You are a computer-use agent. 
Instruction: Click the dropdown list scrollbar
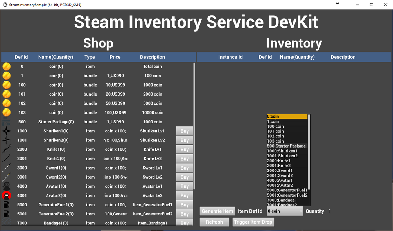point(309,152)
